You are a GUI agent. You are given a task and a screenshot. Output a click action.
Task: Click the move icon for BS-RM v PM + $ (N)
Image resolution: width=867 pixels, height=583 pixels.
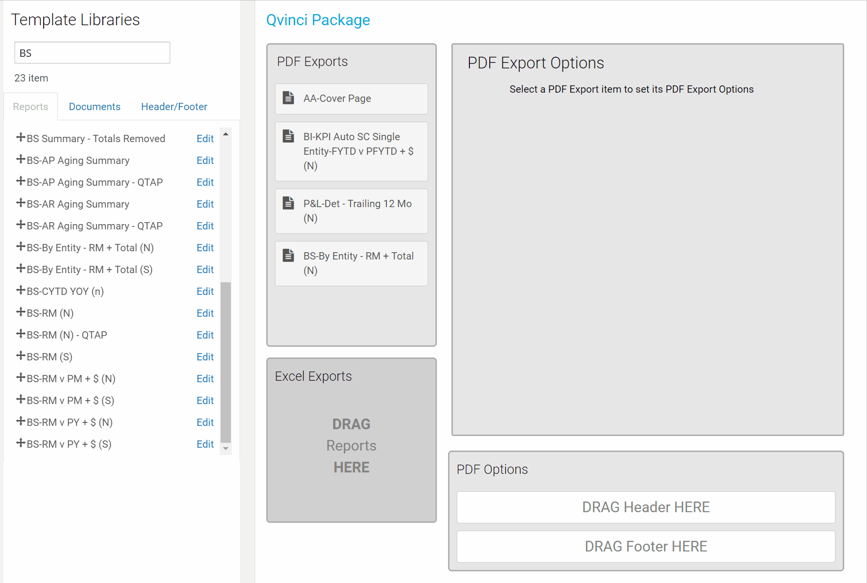click(20, 377)
